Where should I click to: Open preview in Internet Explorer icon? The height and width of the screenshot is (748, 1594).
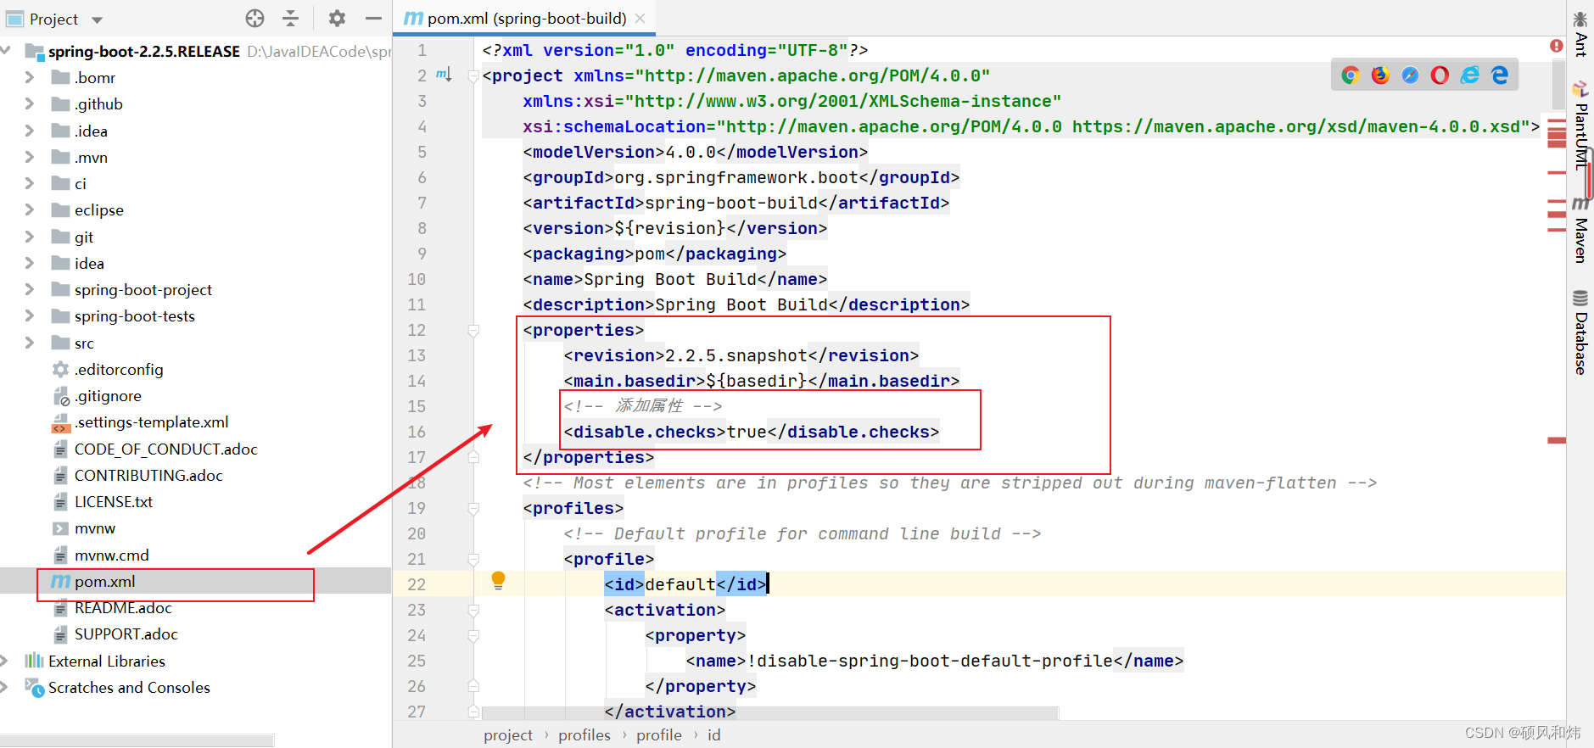click(x=1469, y=75)
